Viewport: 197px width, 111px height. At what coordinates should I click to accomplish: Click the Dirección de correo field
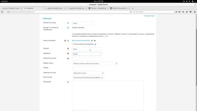point(87,59)
